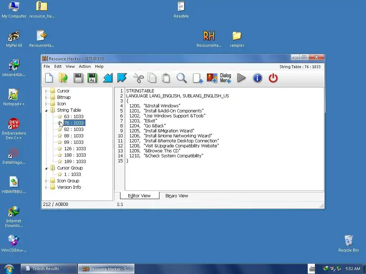Click the LANGUAGE LANG_ENGLISH line in editor
366x274 pixels.
[x=177, y=96]
